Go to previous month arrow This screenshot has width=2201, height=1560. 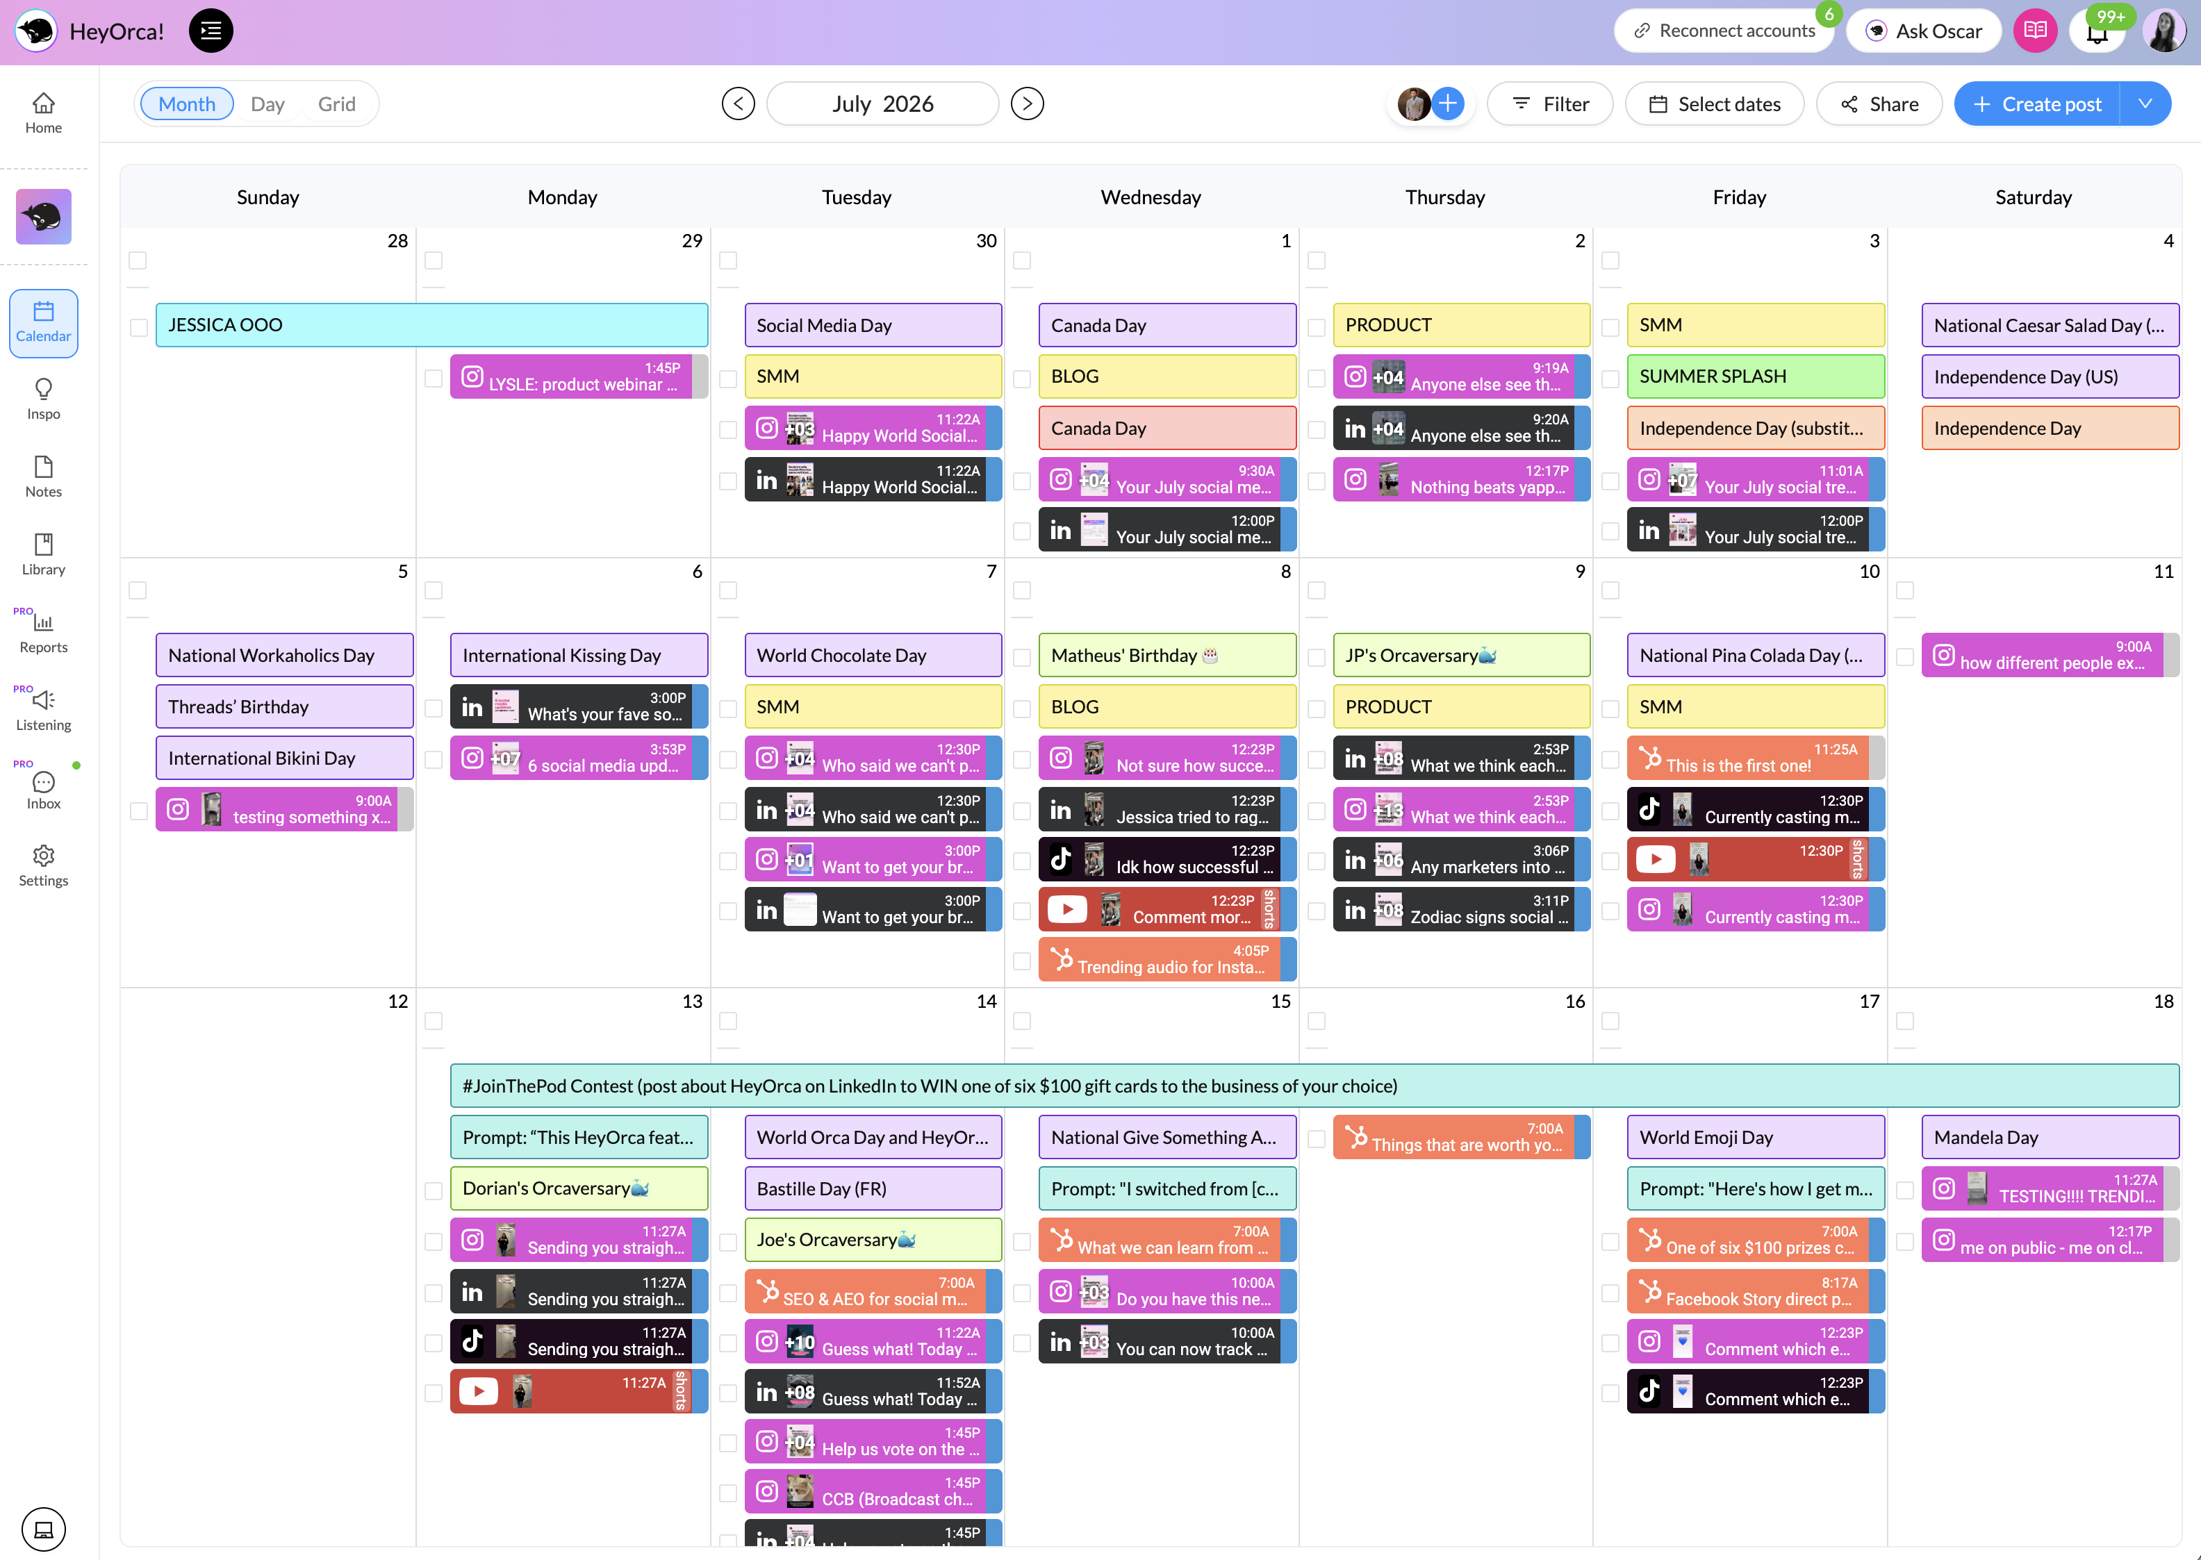[738, 103]
